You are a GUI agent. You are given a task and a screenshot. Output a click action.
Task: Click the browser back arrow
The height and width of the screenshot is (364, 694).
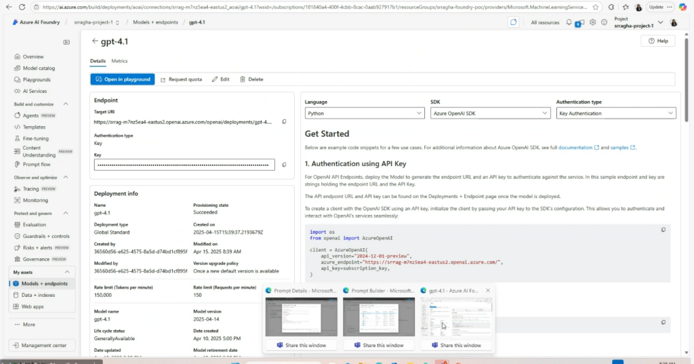[x=9, y=7]
